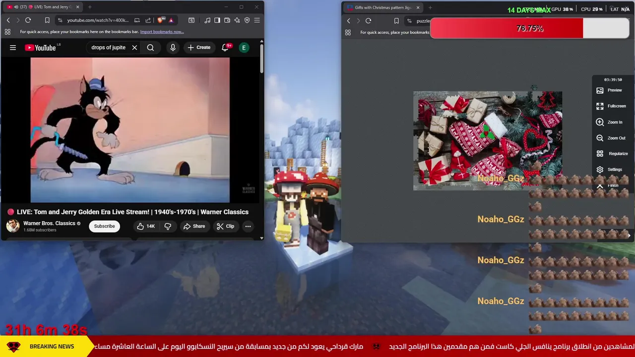Enter Fullscreen from the puzzle menu
This screenshot has width=635, height=357.
pyautogui.click(x=611, y=106)
